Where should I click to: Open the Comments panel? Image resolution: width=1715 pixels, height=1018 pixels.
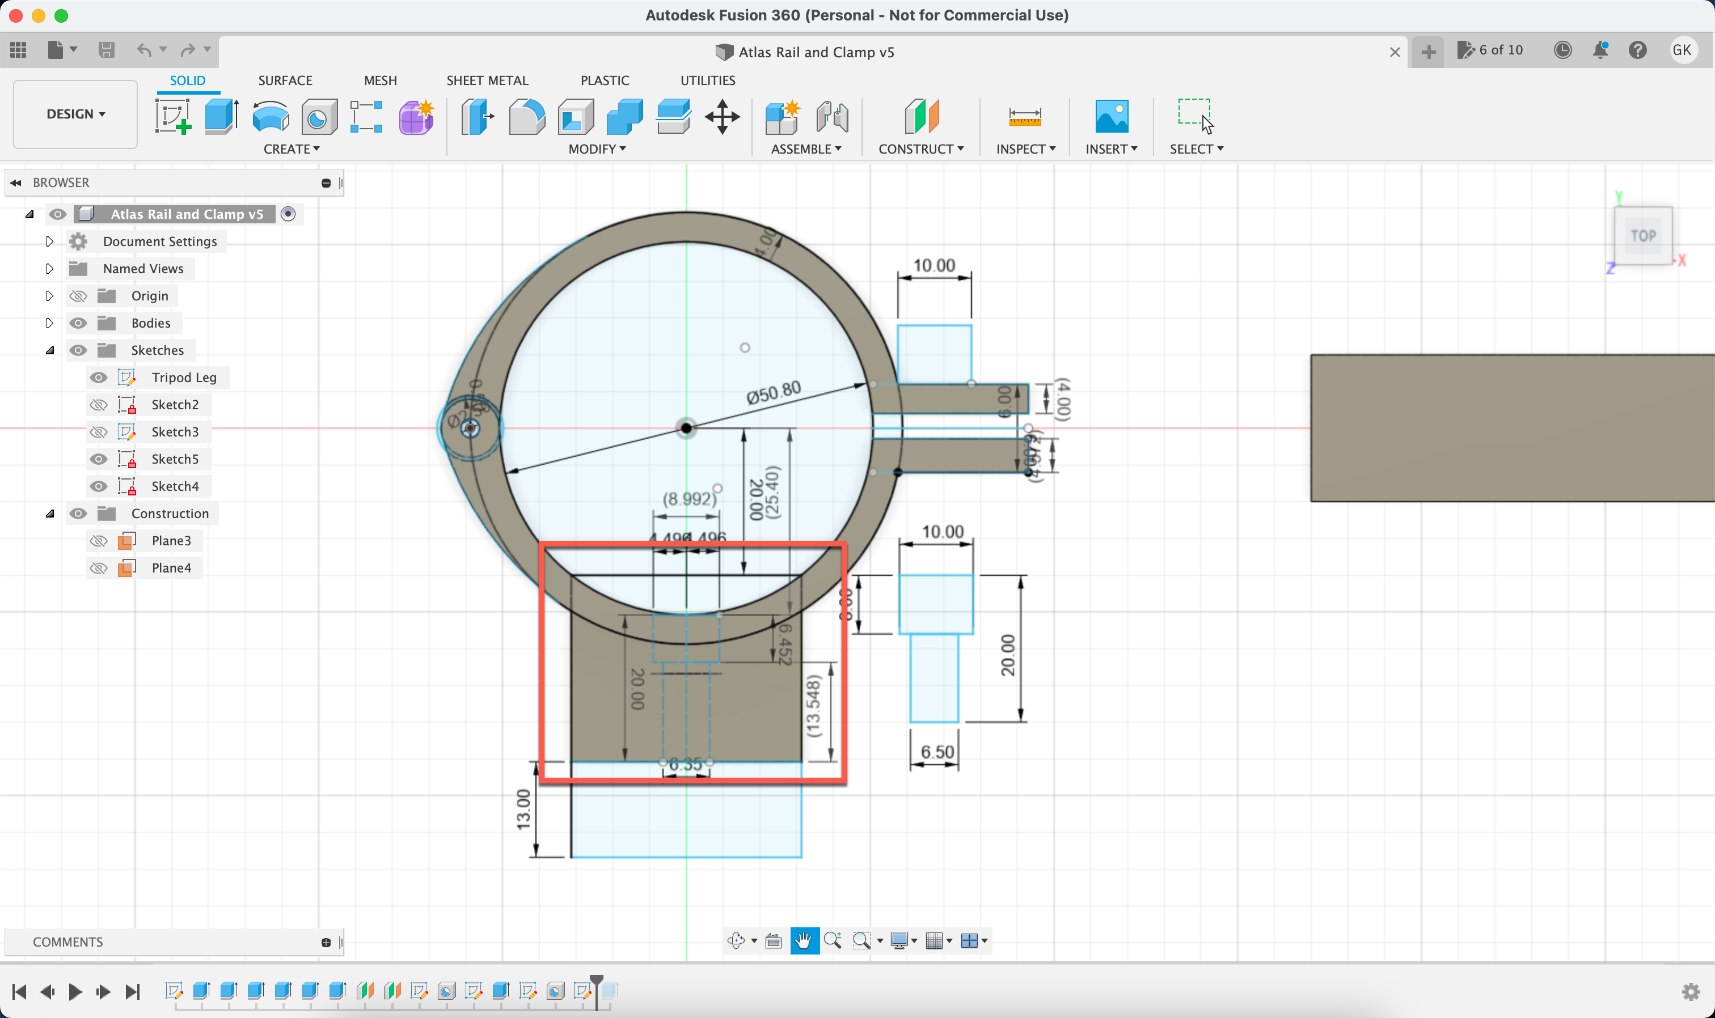[69, 941]
